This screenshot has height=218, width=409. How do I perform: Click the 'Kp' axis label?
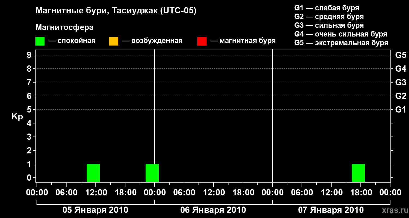(x=17, y=117)
